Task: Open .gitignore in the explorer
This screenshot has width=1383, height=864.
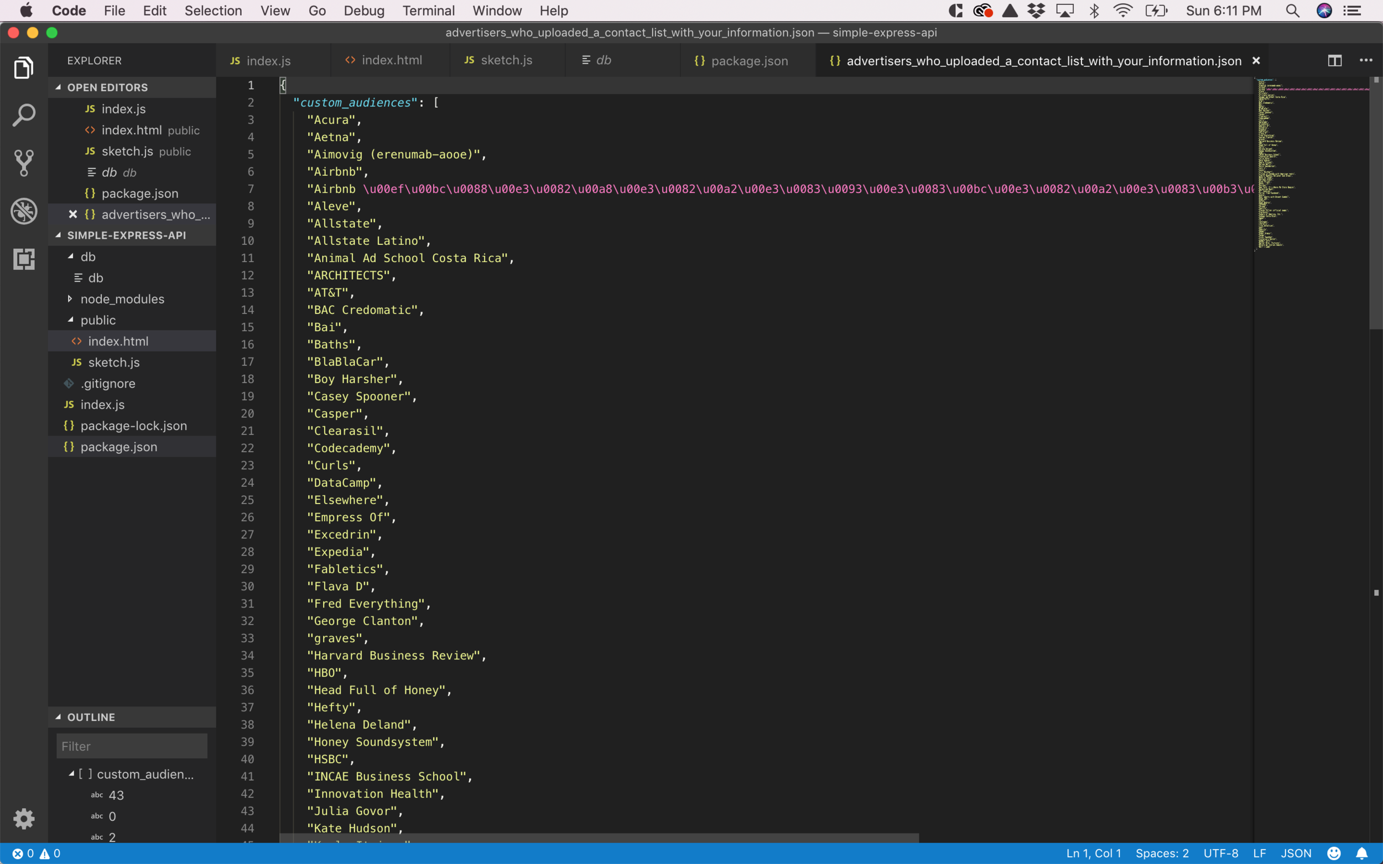Action: pyautogui.click(x=132, y=384)
